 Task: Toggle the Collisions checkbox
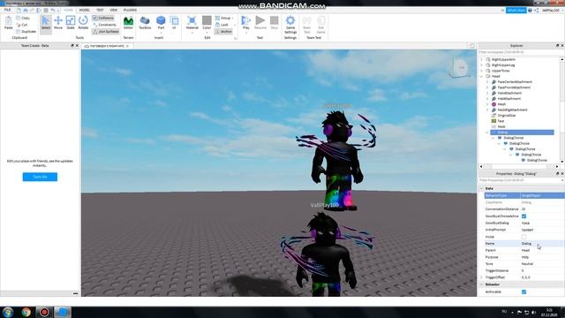point(103,18)
